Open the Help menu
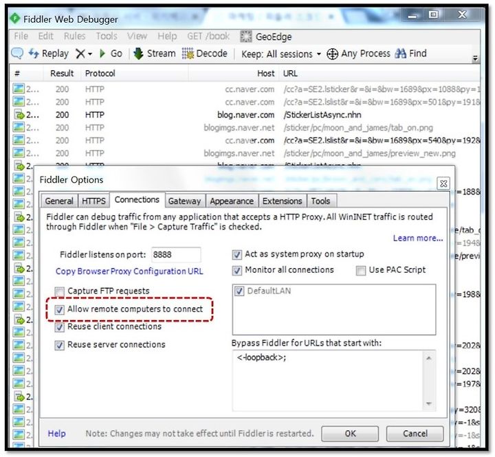495x457 pixels. [x=167, y=36]
